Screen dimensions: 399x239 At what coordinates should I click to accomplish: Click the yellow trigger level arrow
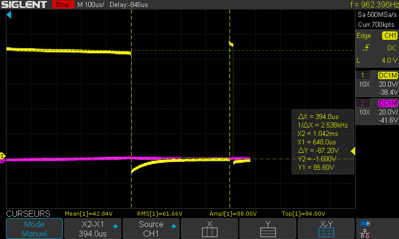353,151
